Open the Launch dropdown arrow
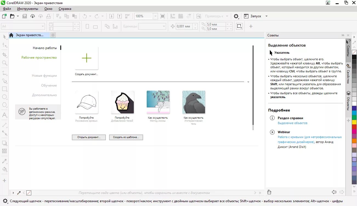The height and width of the screenshot is (206, 357). (266, 16)
